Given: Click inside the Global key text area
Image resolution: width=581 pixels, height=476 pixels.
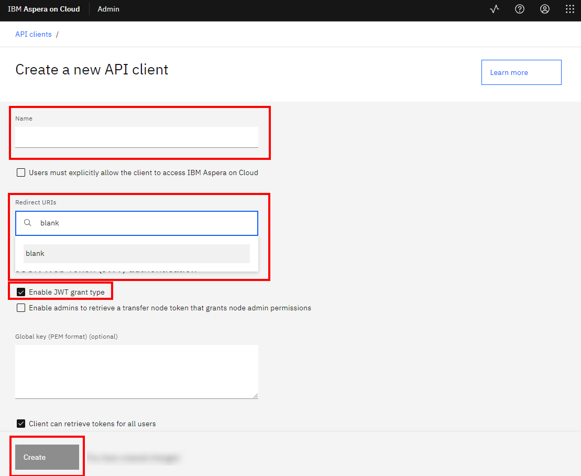Looking at the screenshot, I should pos(136,371).
